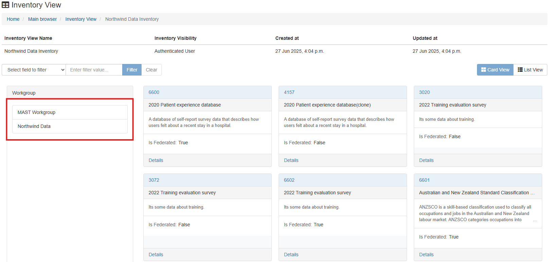
Task: Switch to Card View layout
Action: point(495,70)
